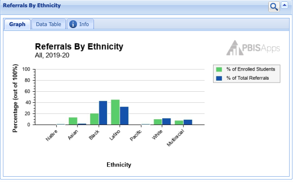Click the green Latino enrolled bar
The image size is (293, 182).
(115, 112)
